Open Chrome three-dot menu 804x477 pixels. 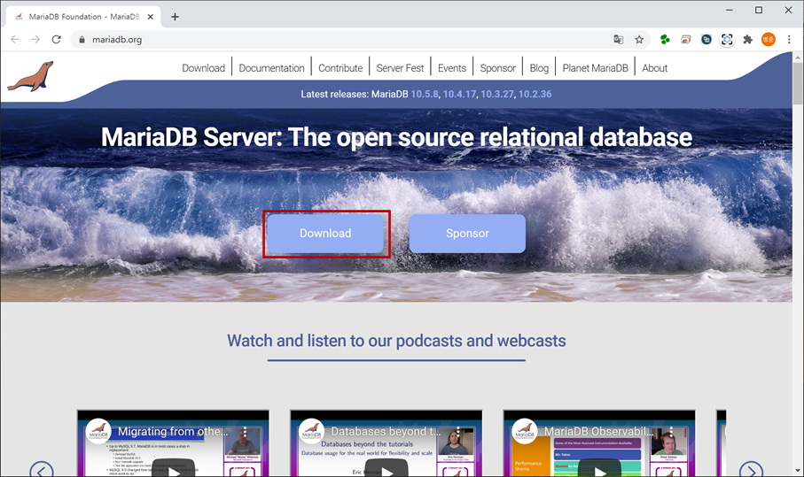(789, 40)
